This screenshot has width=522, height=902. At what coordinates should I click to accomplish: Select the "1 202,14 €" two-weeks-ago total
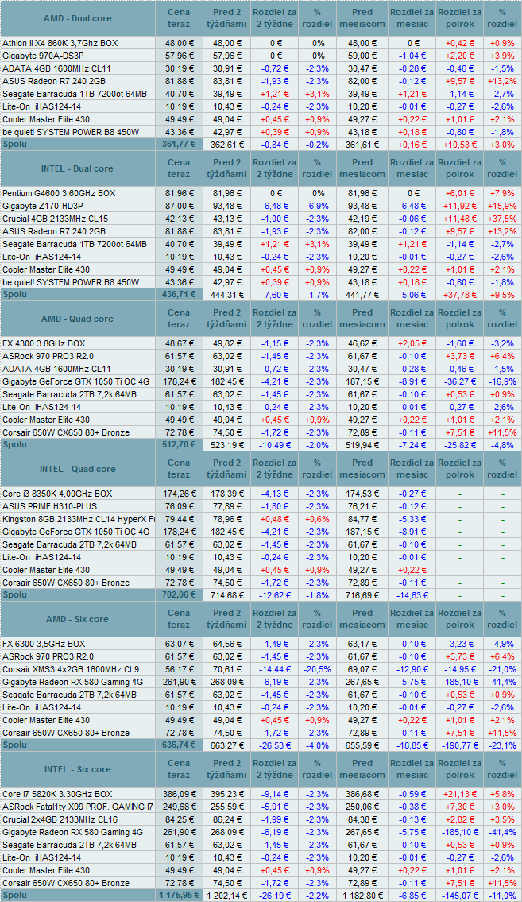pos(226,895)
